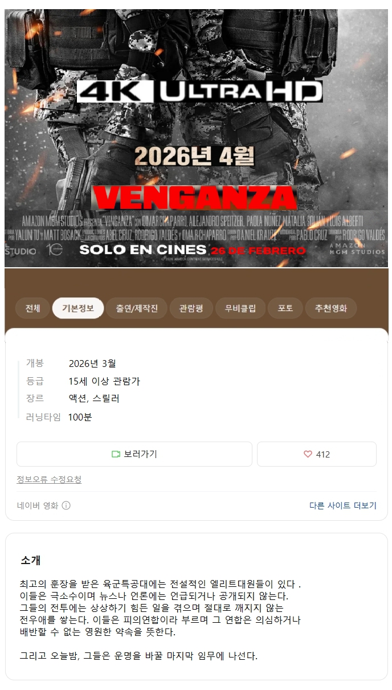Screen dimensions: 392x690
Task: Switch to the 출연/제작진 tab
Action: click(x=137, y=308)
